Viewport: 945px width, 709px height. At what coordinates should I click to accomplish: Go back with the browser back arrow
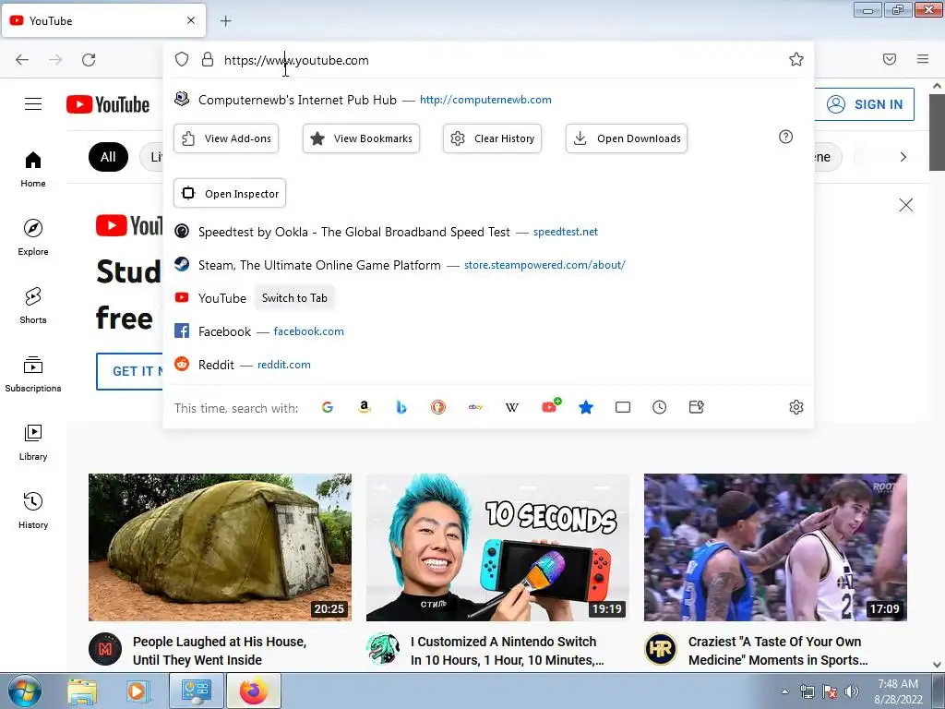click(x=22, y=60)
